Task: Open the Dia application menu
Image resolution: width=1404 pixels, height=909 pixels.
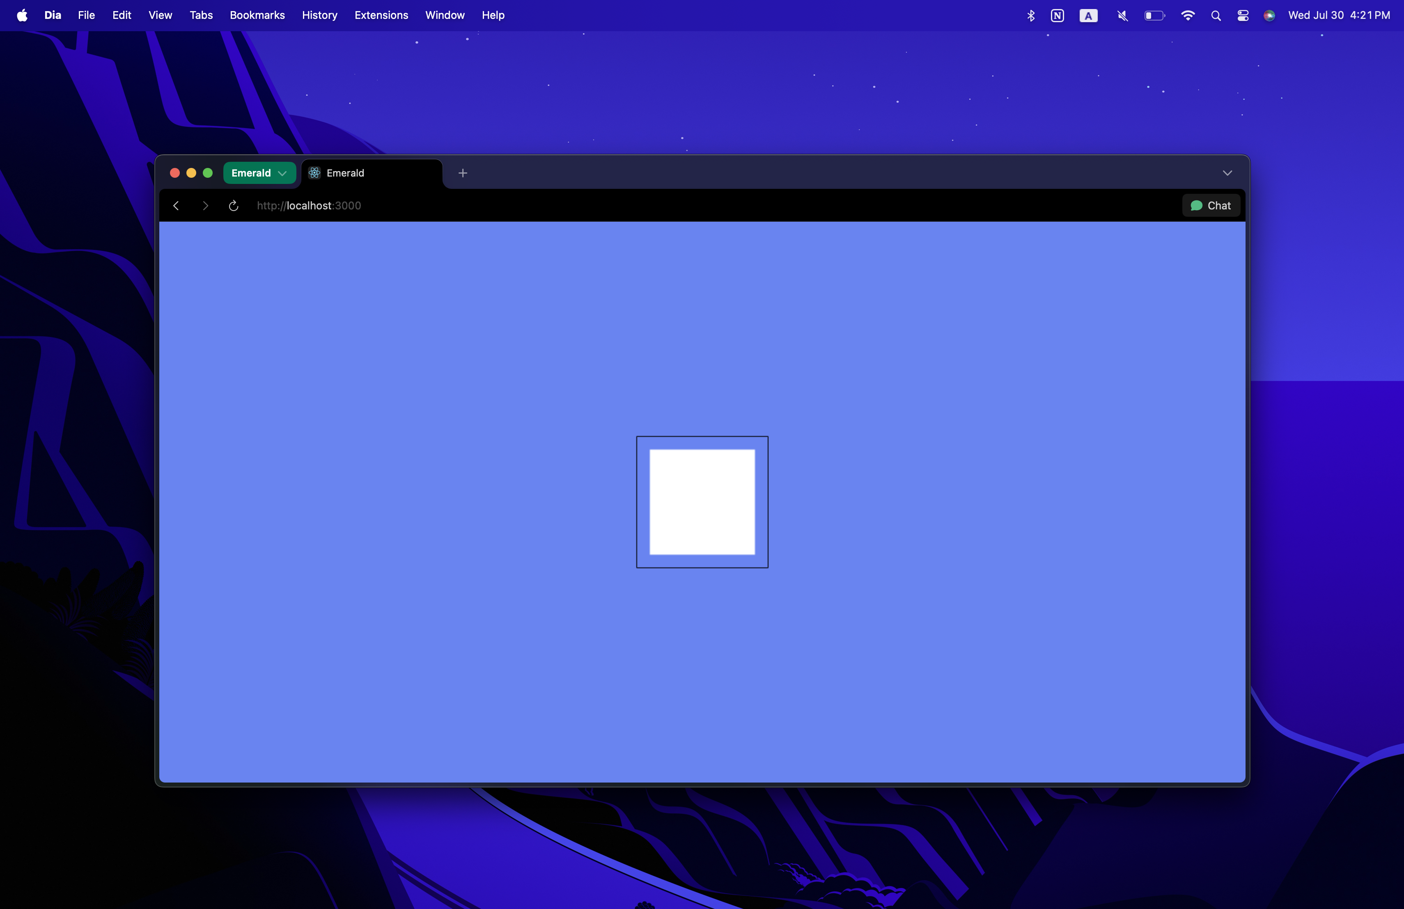Action: click(53, 15)
